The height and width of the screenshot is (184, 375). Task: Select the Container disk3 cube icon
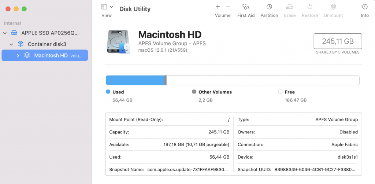21,44
